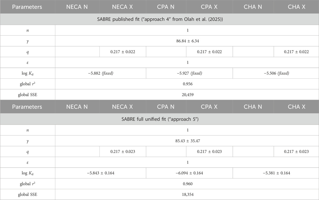319x200 pixels.
Task: Click the "global SSE" label above approach 5 header
Action: (27, 95)
